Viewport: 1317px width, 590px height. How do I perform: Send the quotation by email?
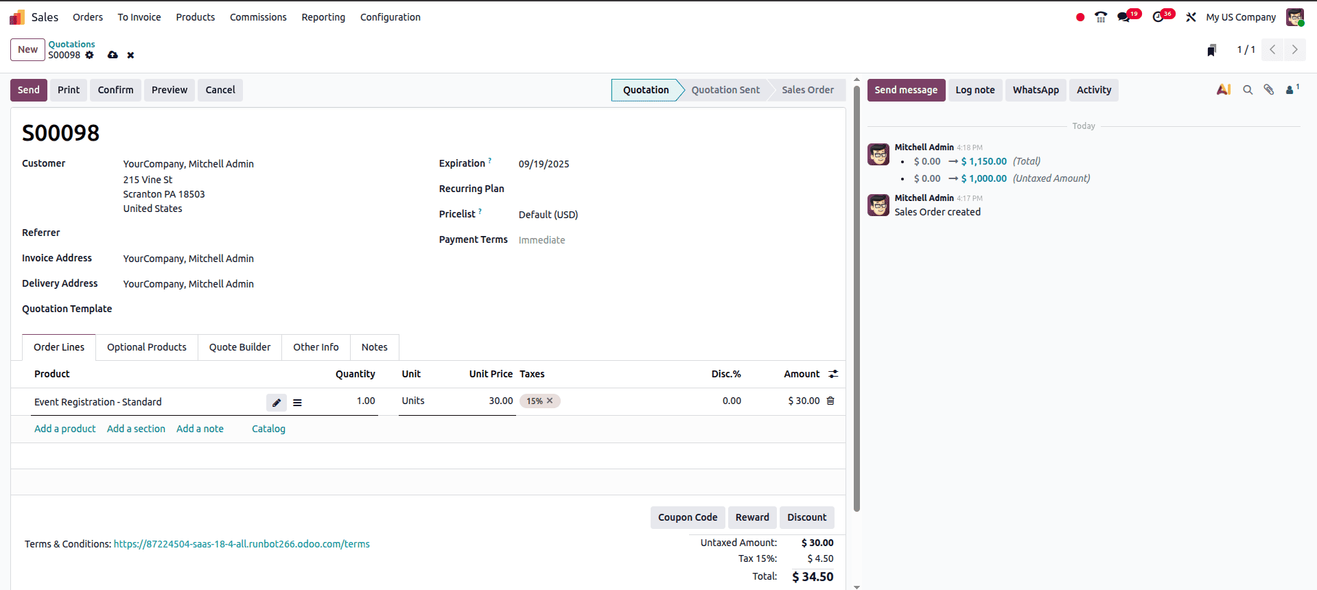click(29, 90)
